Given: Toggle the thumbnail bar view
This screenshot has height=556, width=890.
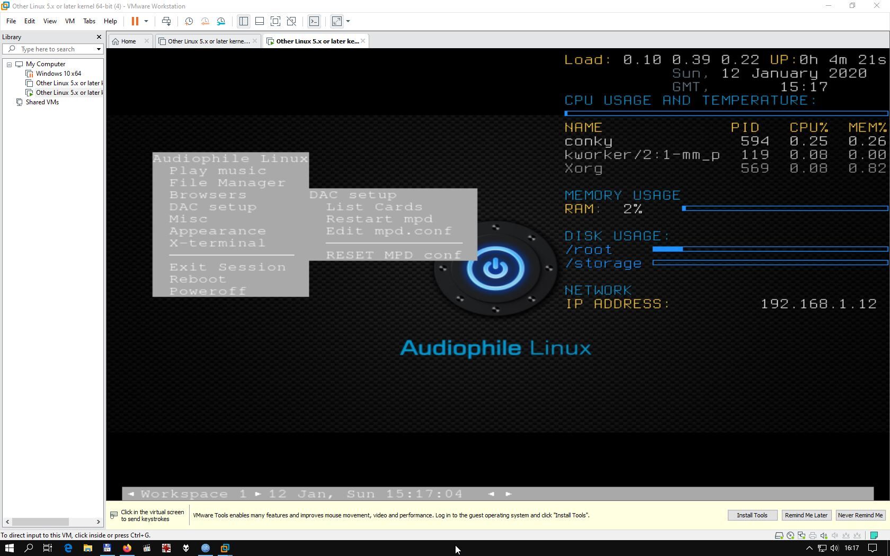Looking at the screenshot, I should (x=260, y=21).
